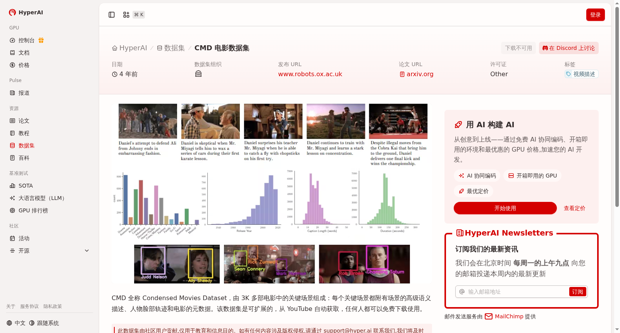Click the 最优定价 chip
This screenshot has height=333, width=620.
tap(474, 191)
